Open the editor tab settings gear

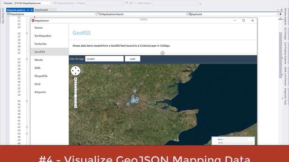(x=281, y=10)
